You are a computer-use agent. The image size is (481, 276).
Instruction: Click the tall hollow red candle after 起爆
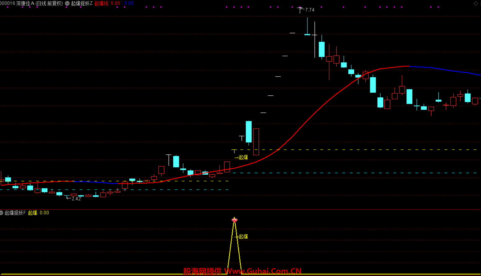(256, 142)
